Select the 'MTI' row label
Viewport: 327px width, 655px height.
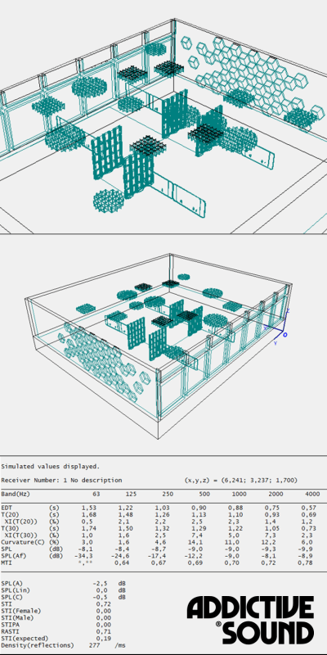pos(7,562)
